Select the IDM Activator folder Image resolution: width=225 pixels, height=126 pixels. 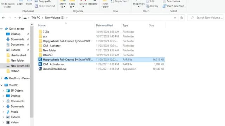[101, 46]
